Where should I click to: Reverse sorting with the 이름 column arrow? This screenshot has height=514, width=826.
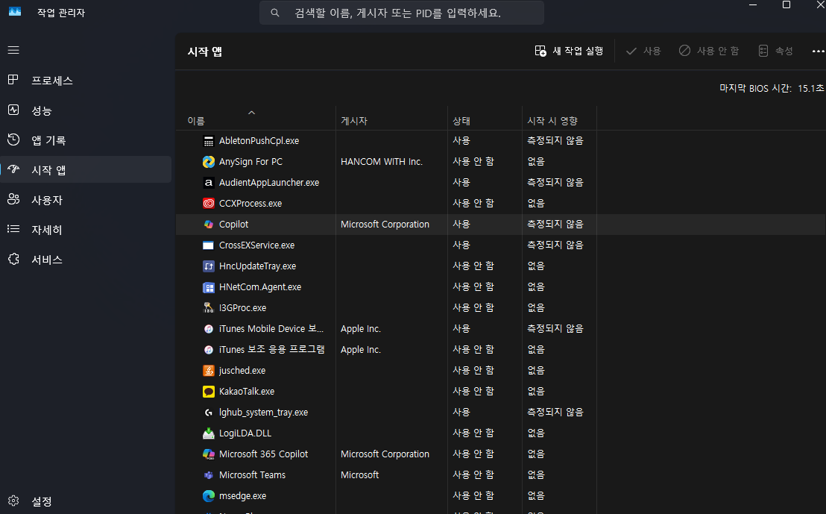coord(251,113)
